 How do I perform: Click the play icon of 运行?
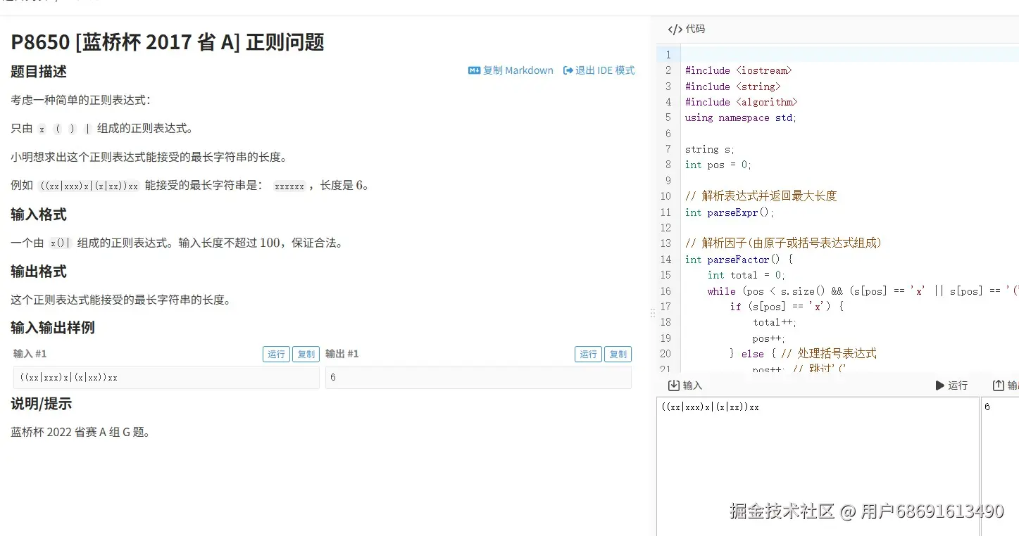(939, 385)
